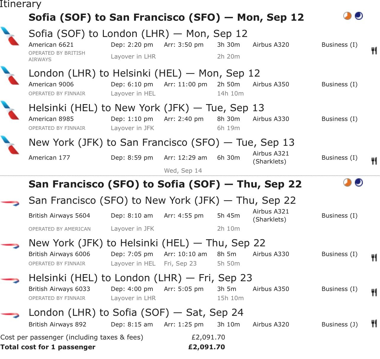The image size is (380, 359).
Task: Click the orange daytime icon for Sofia to San Francisco
Action: click(x=347, y=16)
